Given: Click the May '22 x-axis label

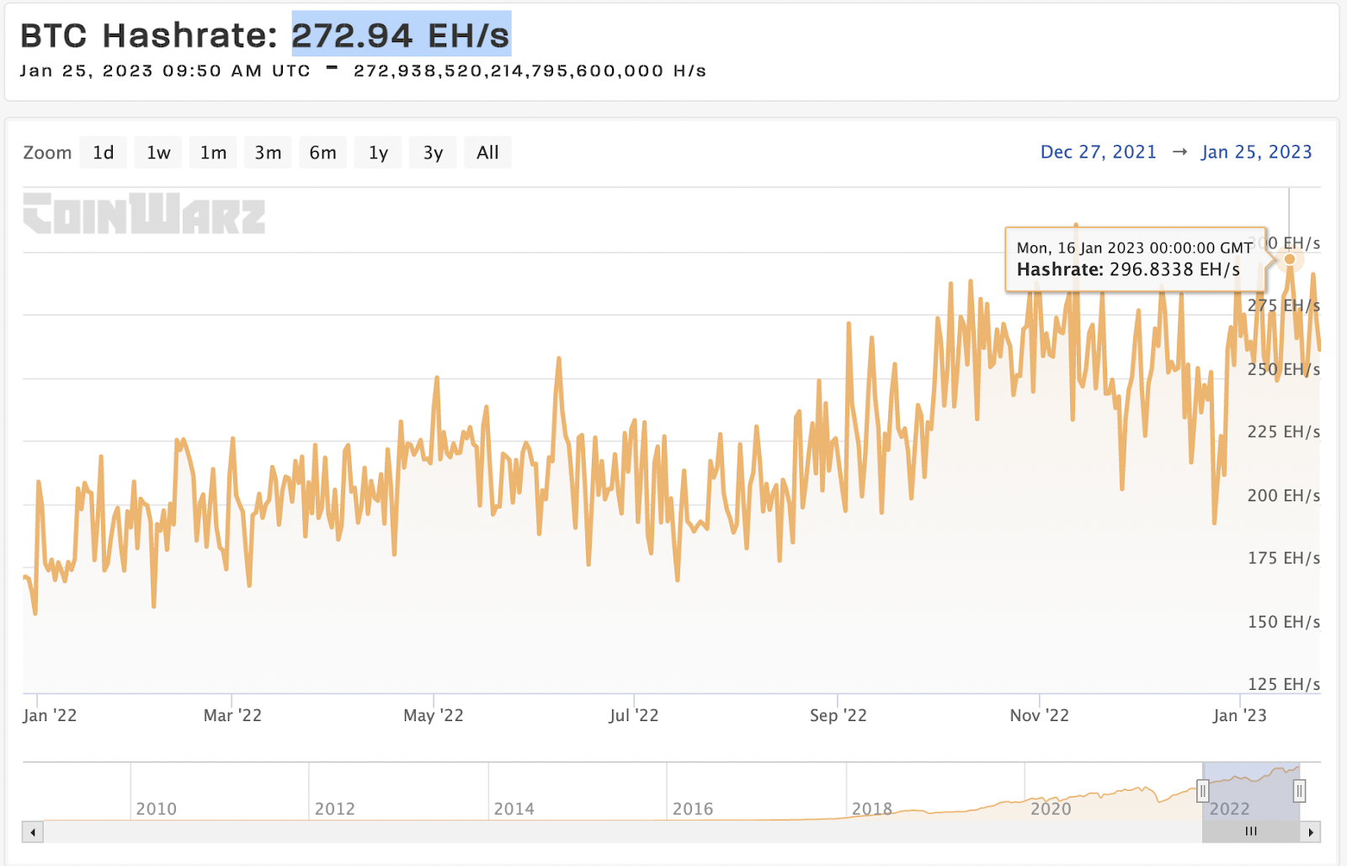Looking at the screenshot, I should 434,715.
